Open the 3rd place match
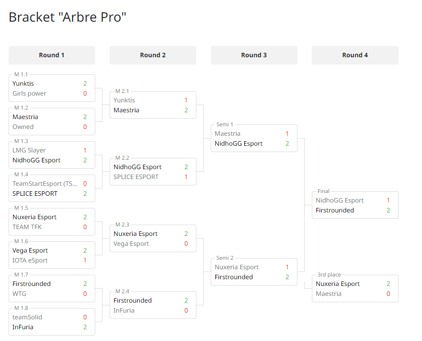This screenshot has width=422, height=341. click(355, 288)
